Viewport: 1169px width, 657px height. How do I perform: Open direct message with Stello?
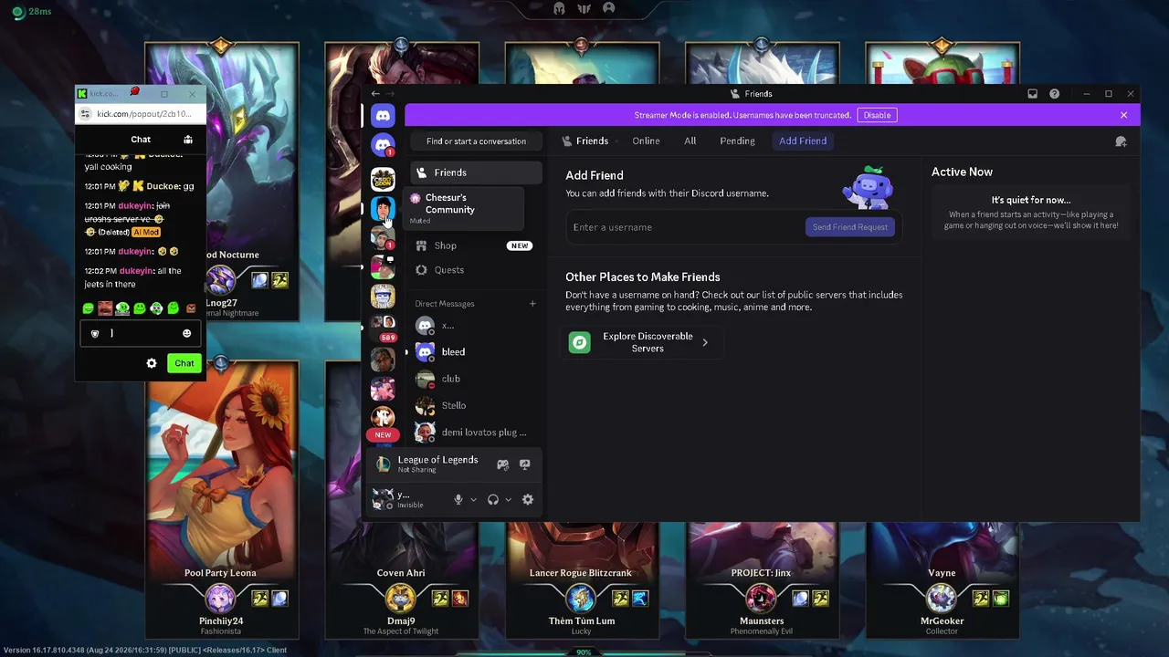(x=476, y=405)
